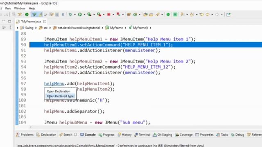Click the Previous Annotation arrow icon

[x=192, y=15]
